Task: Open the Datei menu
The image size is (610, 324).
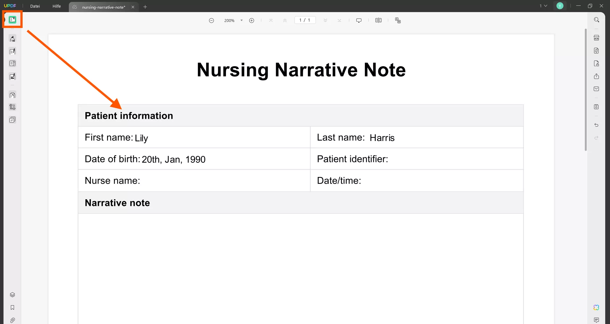Action: pos(35,6)
